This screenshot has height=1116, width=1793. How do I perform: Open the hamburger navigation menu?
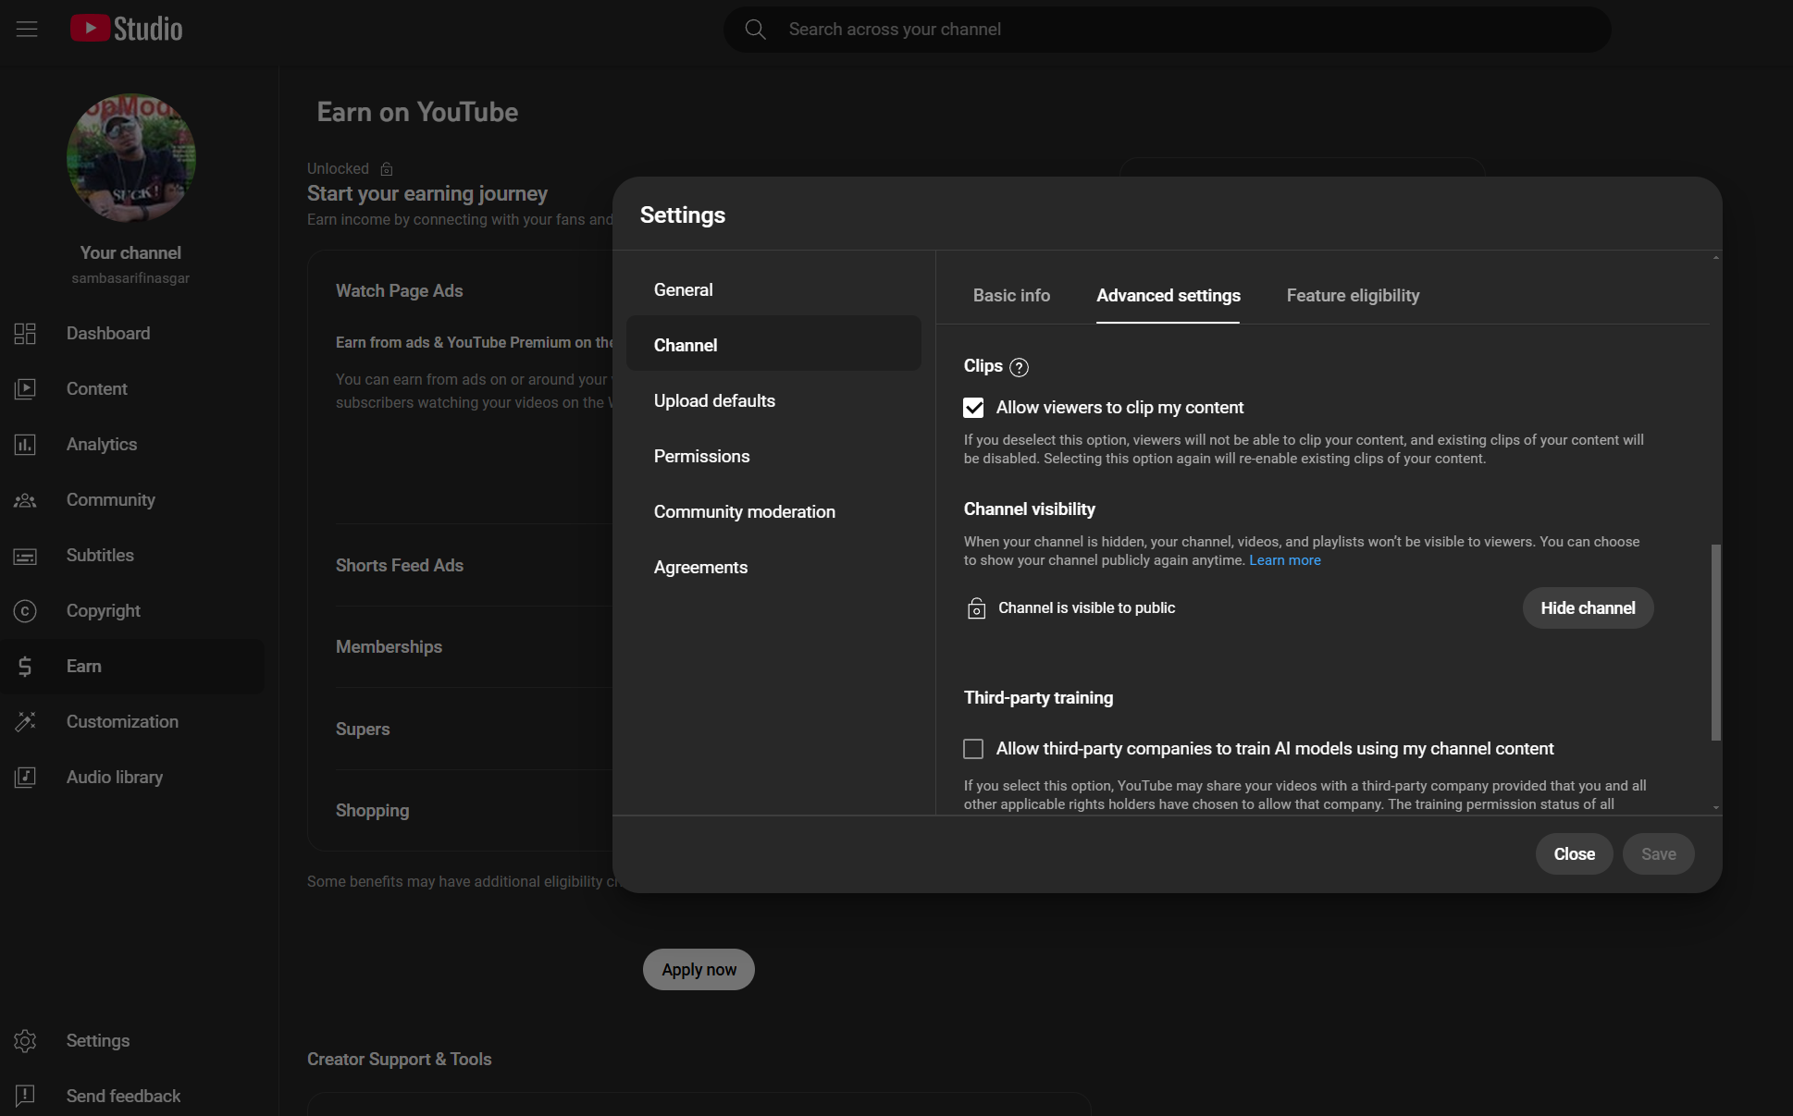(x=27, y=29)
